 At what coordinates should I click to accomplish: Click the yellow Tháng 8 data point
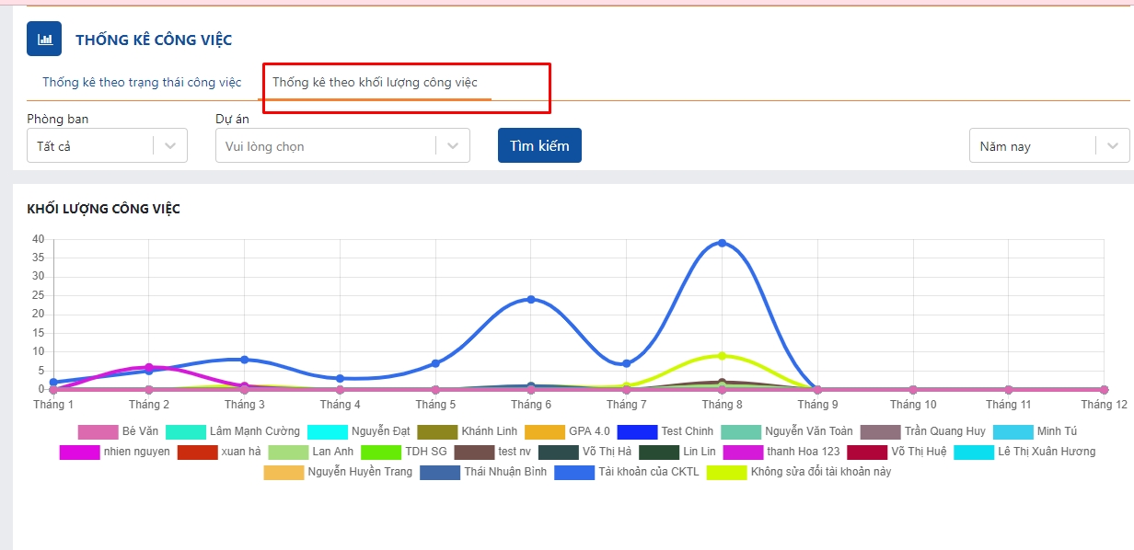tap(722, 356)
